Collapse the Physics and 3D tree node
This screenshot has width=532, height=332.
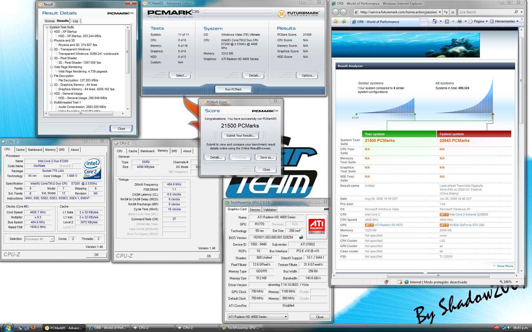51,40
